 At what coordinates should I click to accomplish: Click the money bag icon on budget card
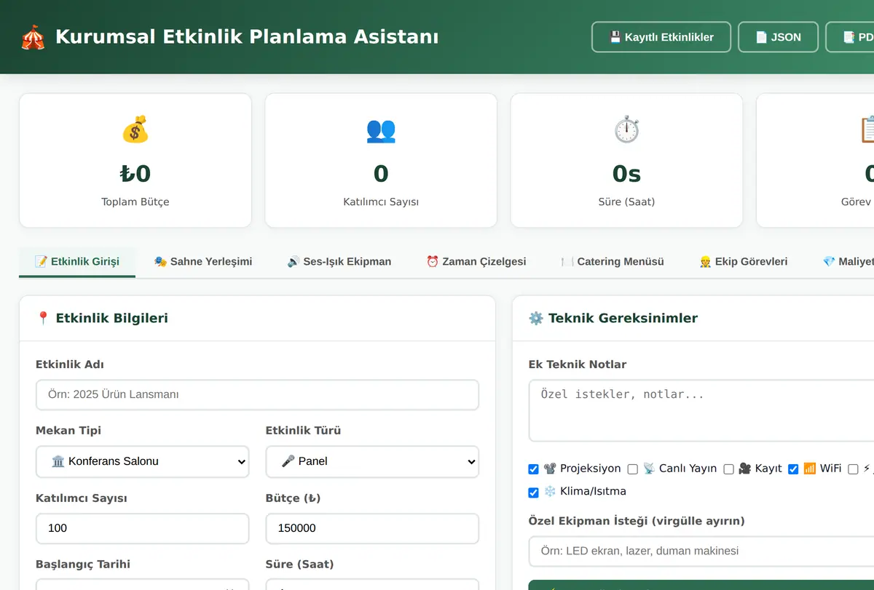135,129
